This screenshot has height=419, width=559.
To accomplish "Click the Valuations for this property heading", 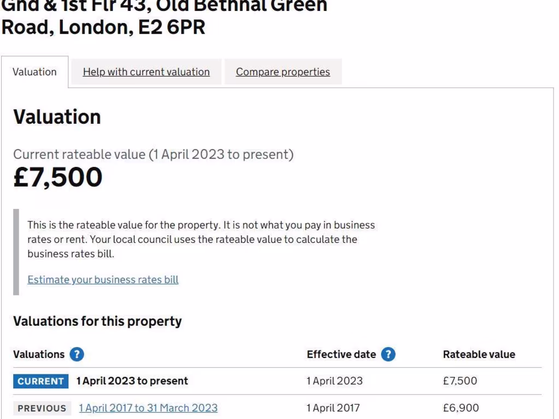I will coord(97,321).
